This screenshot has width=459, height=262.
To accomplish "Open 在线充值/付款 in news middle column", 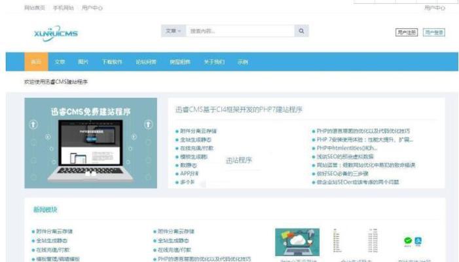I will tap(174, 250).
